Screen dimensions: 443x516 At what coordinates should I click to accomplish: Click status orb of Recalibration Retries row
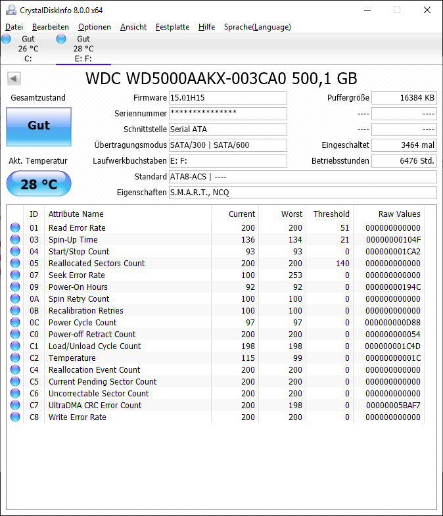coord(15,310)
